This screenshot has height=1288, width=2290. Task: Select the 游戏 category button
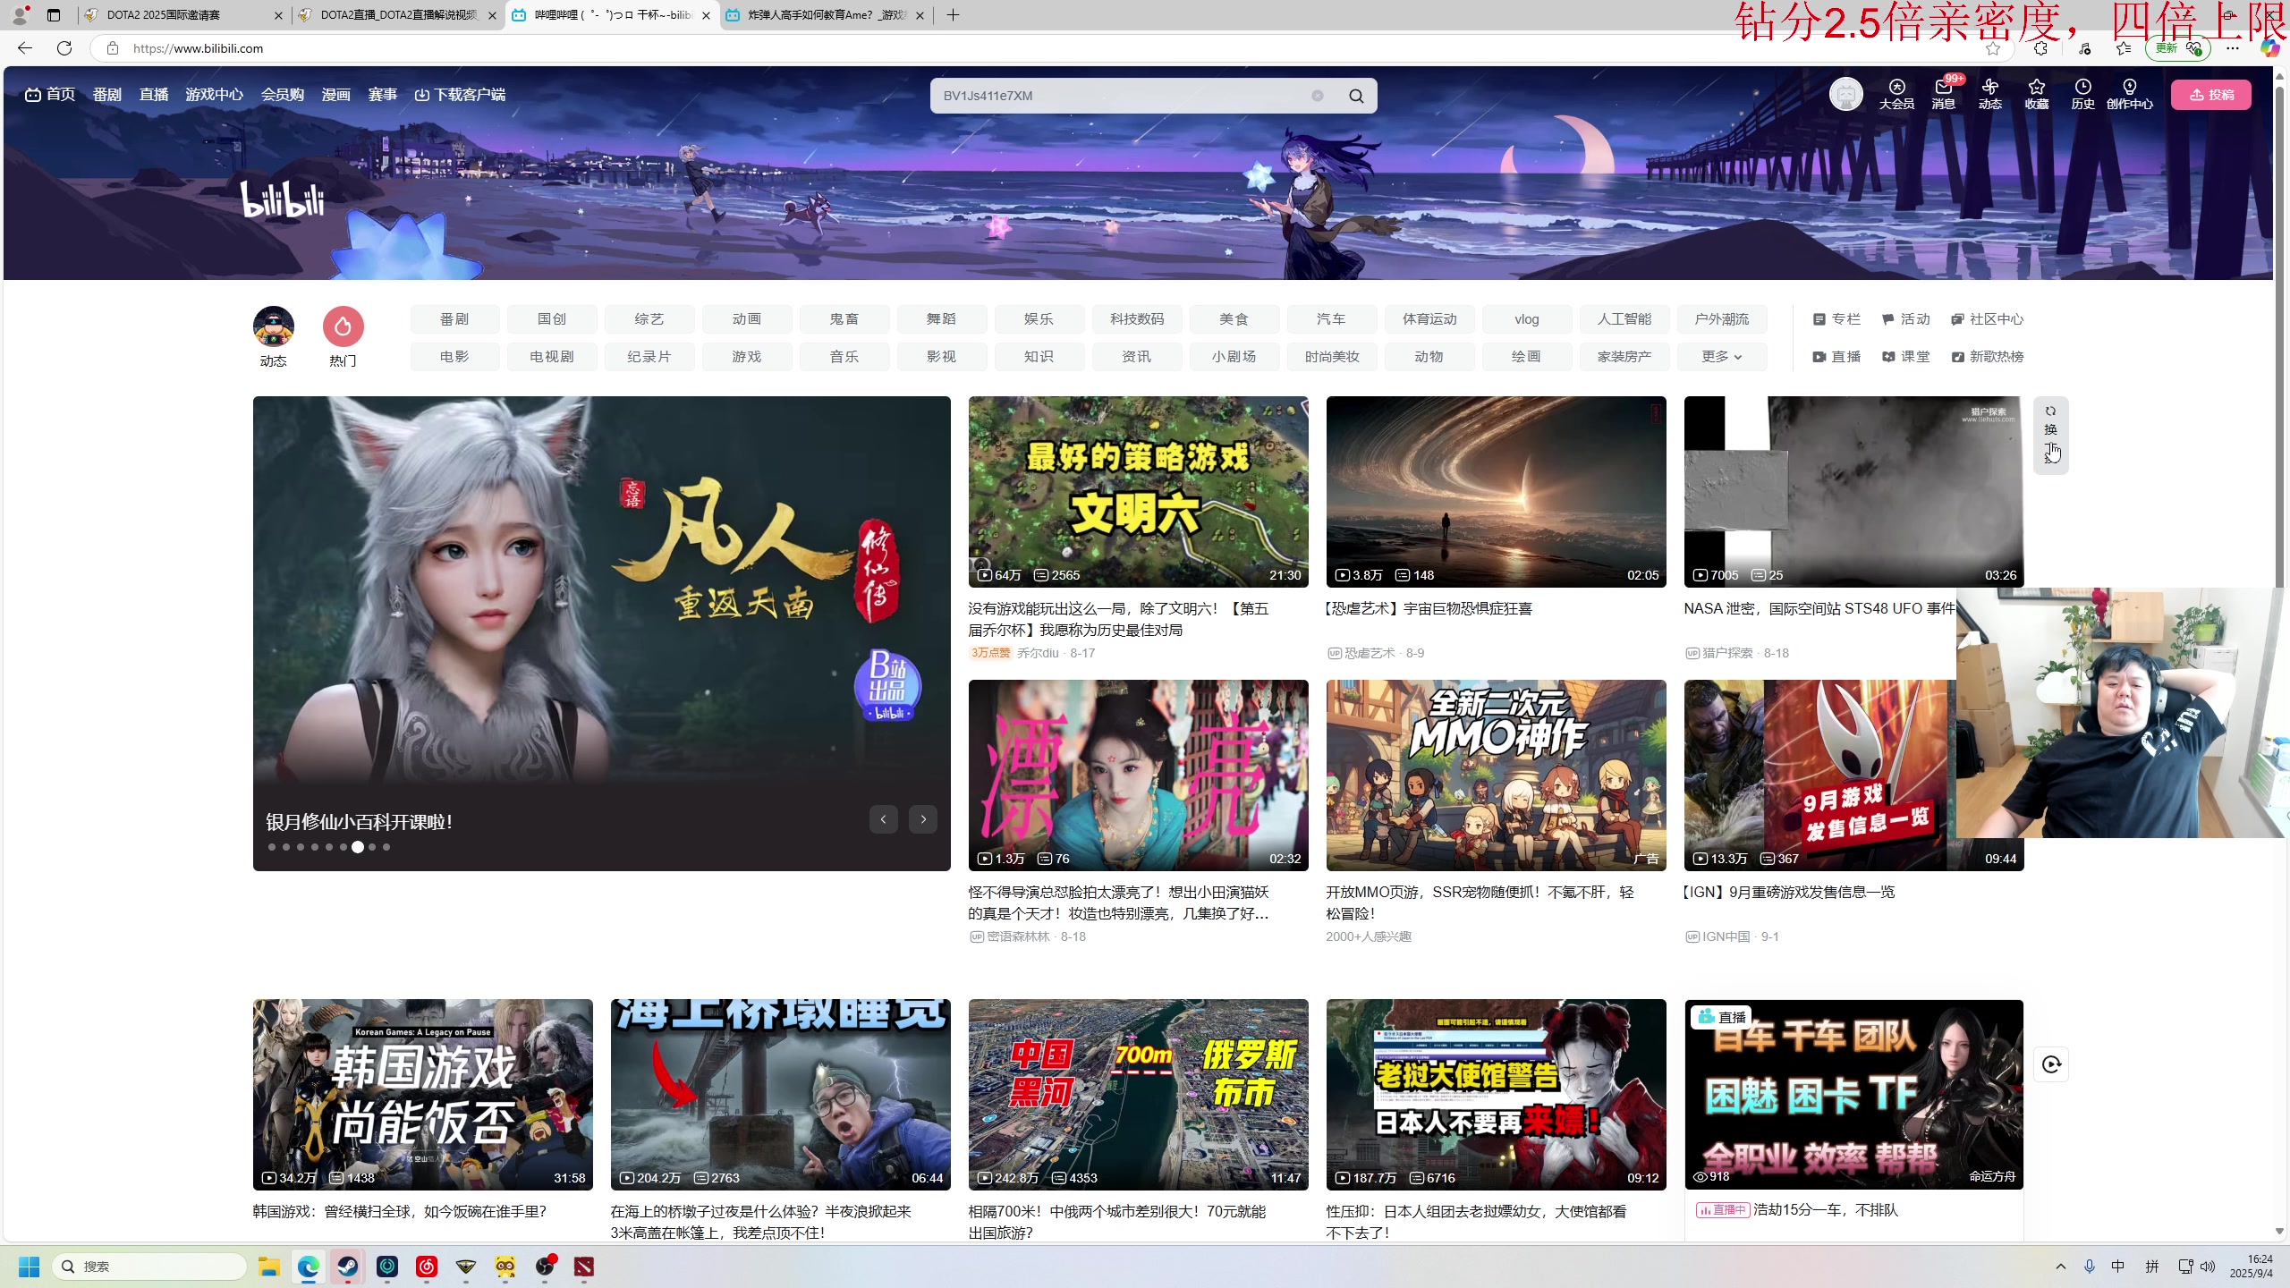(746, 357)
